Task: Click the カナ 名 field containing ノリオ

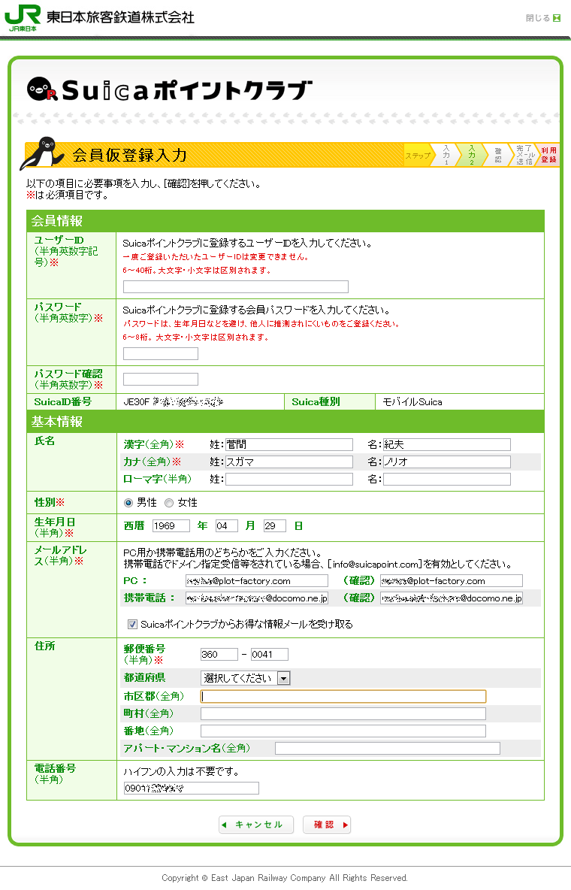Action: pos(447,462)
